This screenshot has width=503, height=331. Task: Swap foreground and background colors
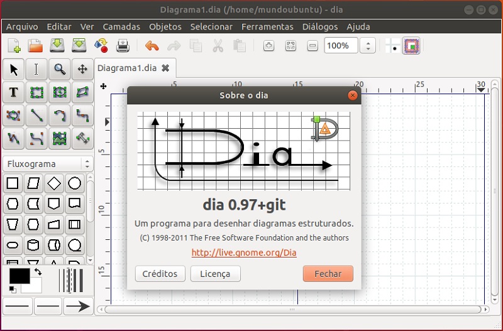tap(38, 272)
